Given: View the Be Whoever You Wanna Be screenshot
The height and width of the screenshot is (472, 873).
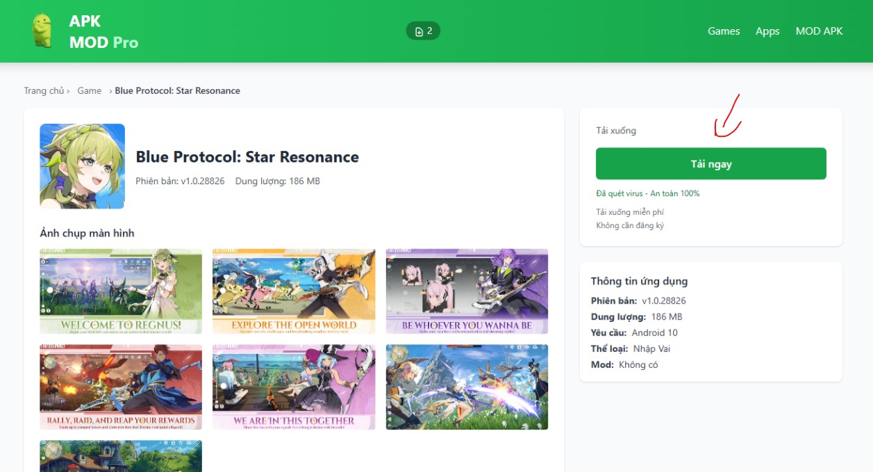Looking at the screenshot, I should pyautogui.click(x=467, y=291).
